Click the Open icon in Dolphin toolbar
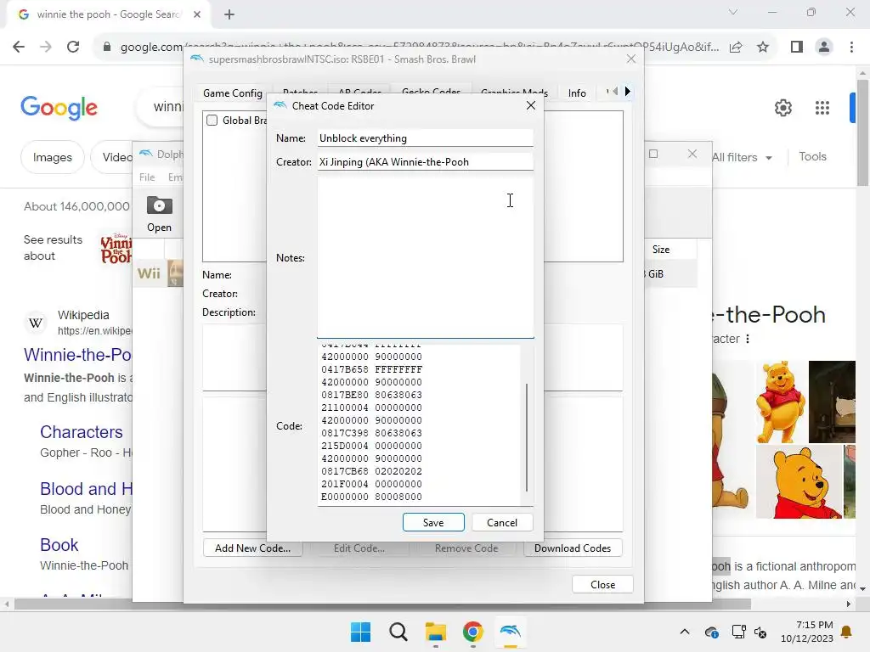Screen dimensions: 870x652 coord(159,213)
